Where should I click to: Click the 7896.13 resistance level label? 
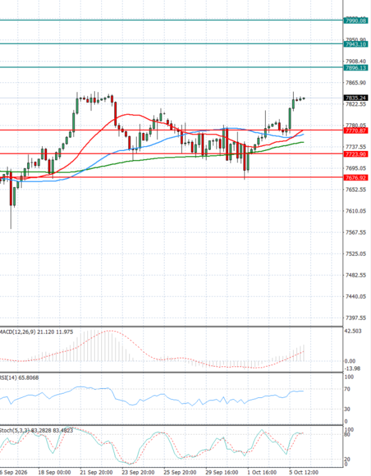[356, 67]
